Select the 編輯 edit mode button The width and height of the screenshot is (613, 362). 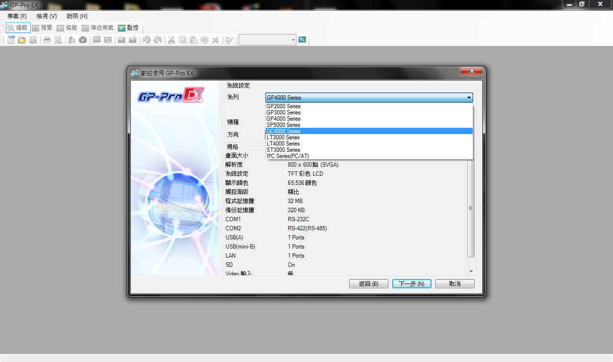pyautogui.click(x=18, y=28)
